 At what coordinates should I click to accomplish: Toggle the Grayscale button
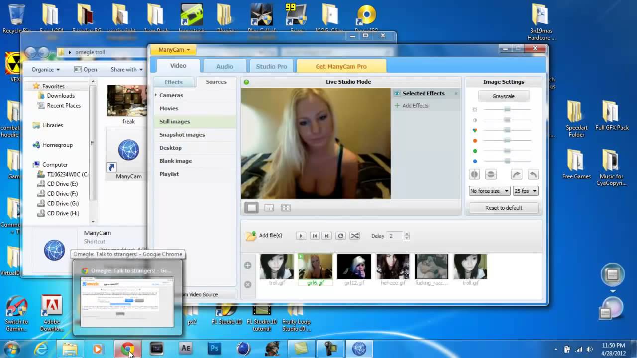tap(504, 96)
